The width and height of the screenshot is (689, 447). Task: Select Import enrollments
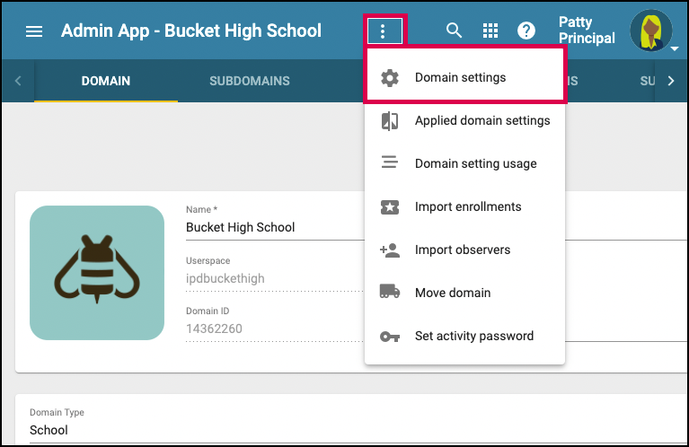pos(464,206)
